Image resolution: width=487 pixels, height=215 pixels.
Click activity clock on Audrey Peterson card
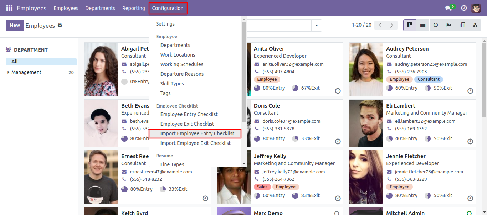470,91
